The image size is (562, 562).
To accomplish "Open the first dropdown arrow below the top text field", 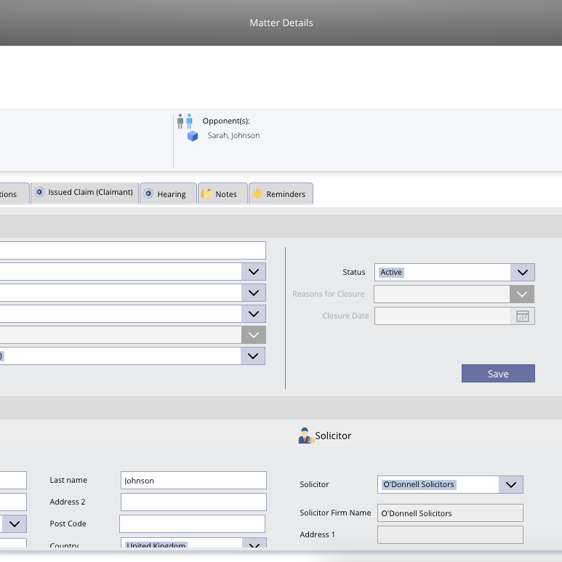I will click(254, 272).
